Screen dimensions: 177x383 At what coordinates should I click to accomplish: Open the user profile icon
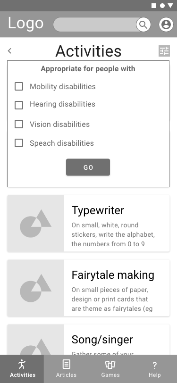click(166, 25)
